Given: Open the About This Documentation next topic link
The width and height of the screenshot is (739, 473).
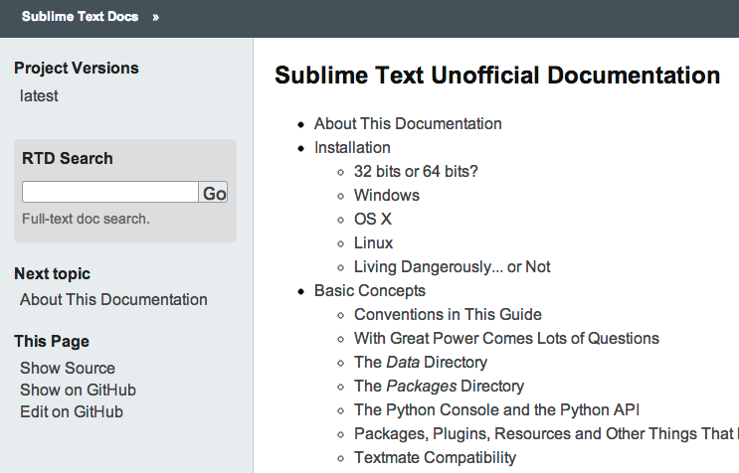Looking at the screenshot, I should click(x=113, y=299).
